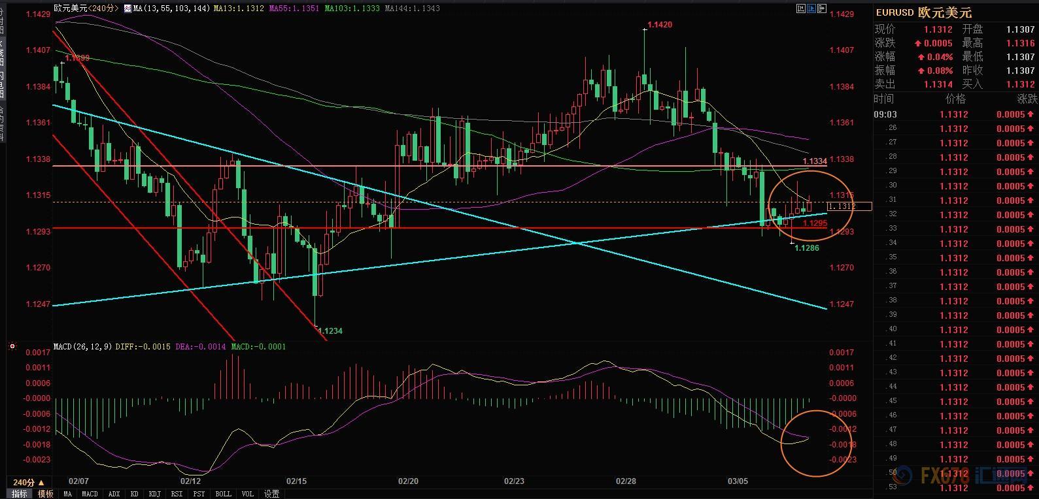Click the 03/05 date on the time axis
The height and width of the screenshot is (499, 1039).
pos(738,481)
